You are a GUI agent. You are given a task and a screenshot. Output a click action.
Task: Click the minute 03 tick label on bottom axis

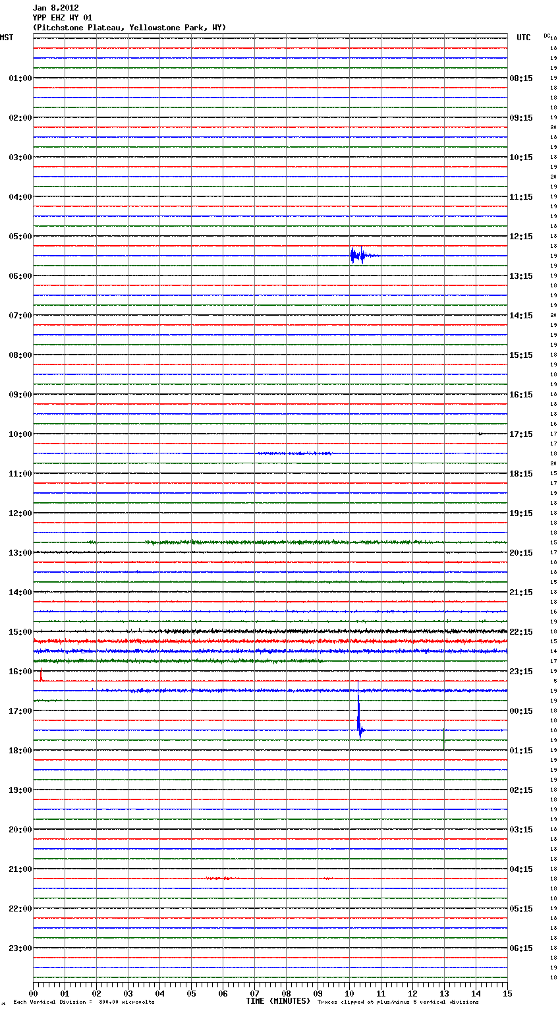click(128, 993)
